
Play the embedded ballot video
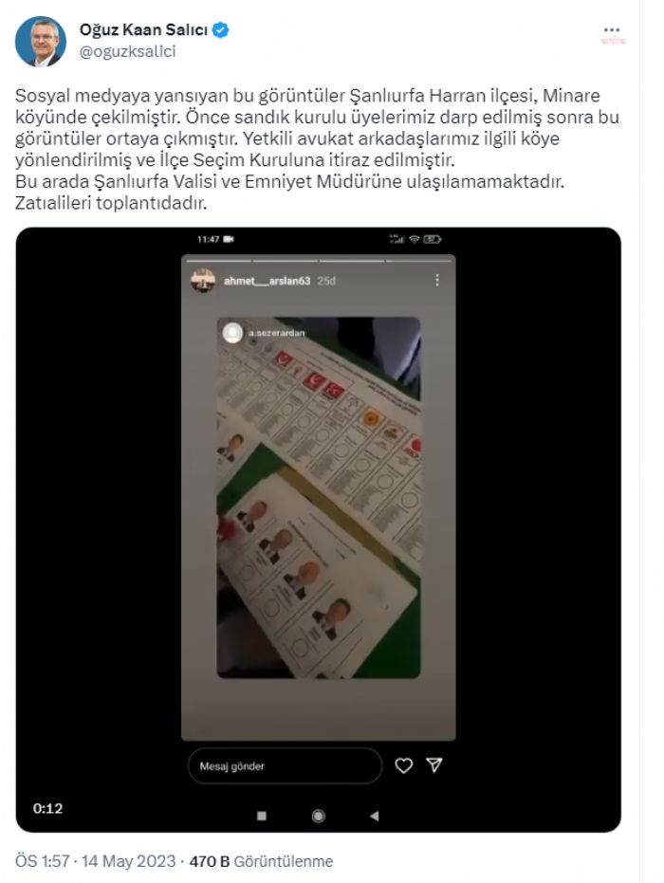point(318,529)
